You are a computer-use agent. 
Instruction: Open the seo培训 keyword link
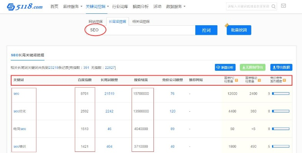tap(20, 146)
